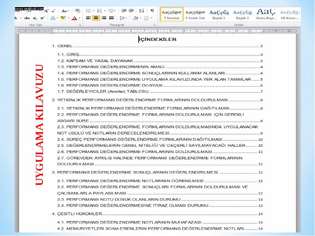The image size is (315, 236).
Task: Apply the yellow text highlight color
Action: (x=63, y=18)
